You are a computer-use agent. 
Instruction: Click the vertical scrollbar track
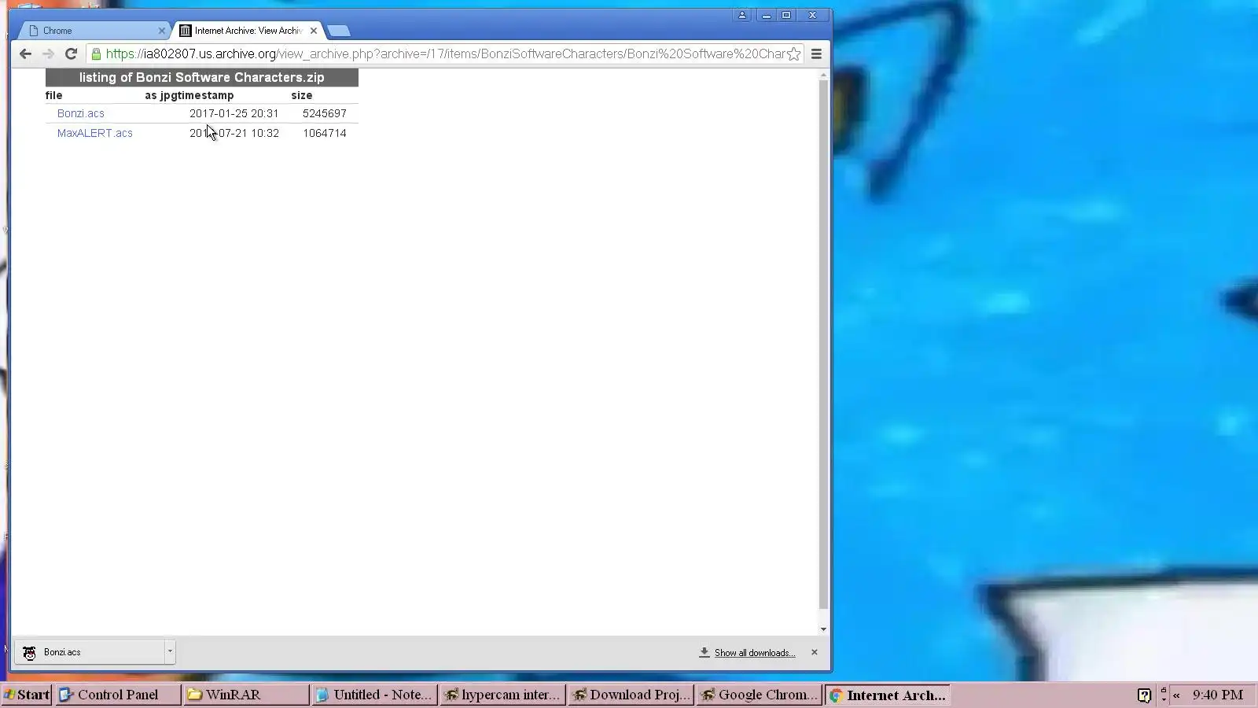823,346
